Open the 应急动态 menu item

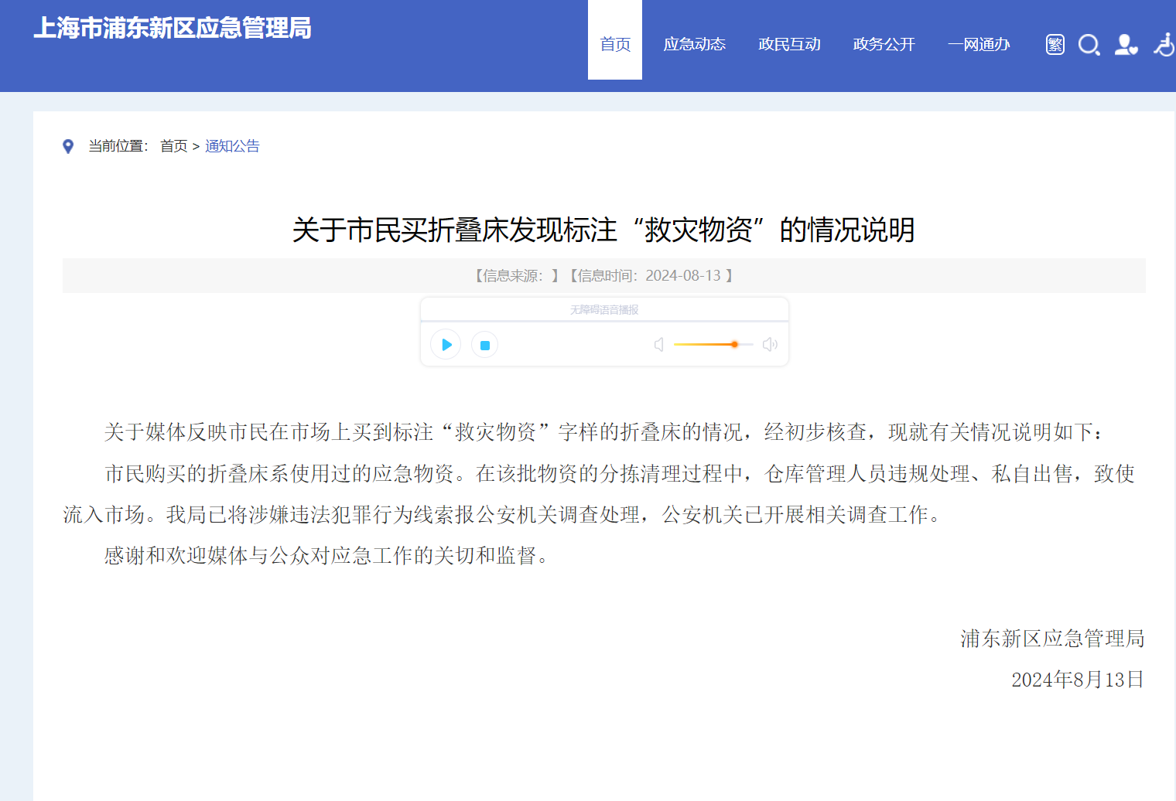coord(694,44)
